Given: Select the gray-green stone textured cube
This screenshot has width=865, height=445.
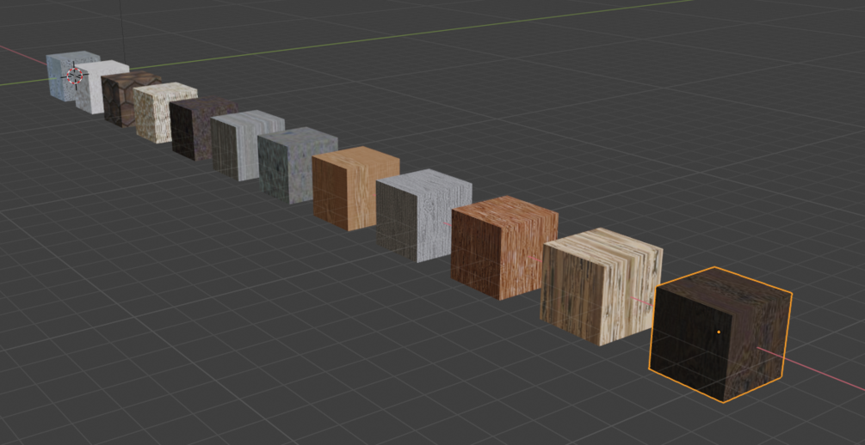Looking at the screenshot, I should click(296, 165).
